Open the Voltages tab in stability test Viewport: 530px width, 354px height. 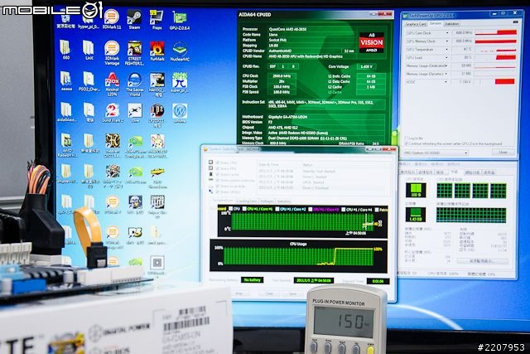267,201
